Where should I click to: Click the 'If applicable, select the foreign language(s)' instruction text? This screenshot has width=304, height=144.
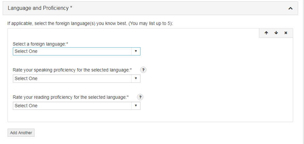pyautogui.click(x=92, y=24)
